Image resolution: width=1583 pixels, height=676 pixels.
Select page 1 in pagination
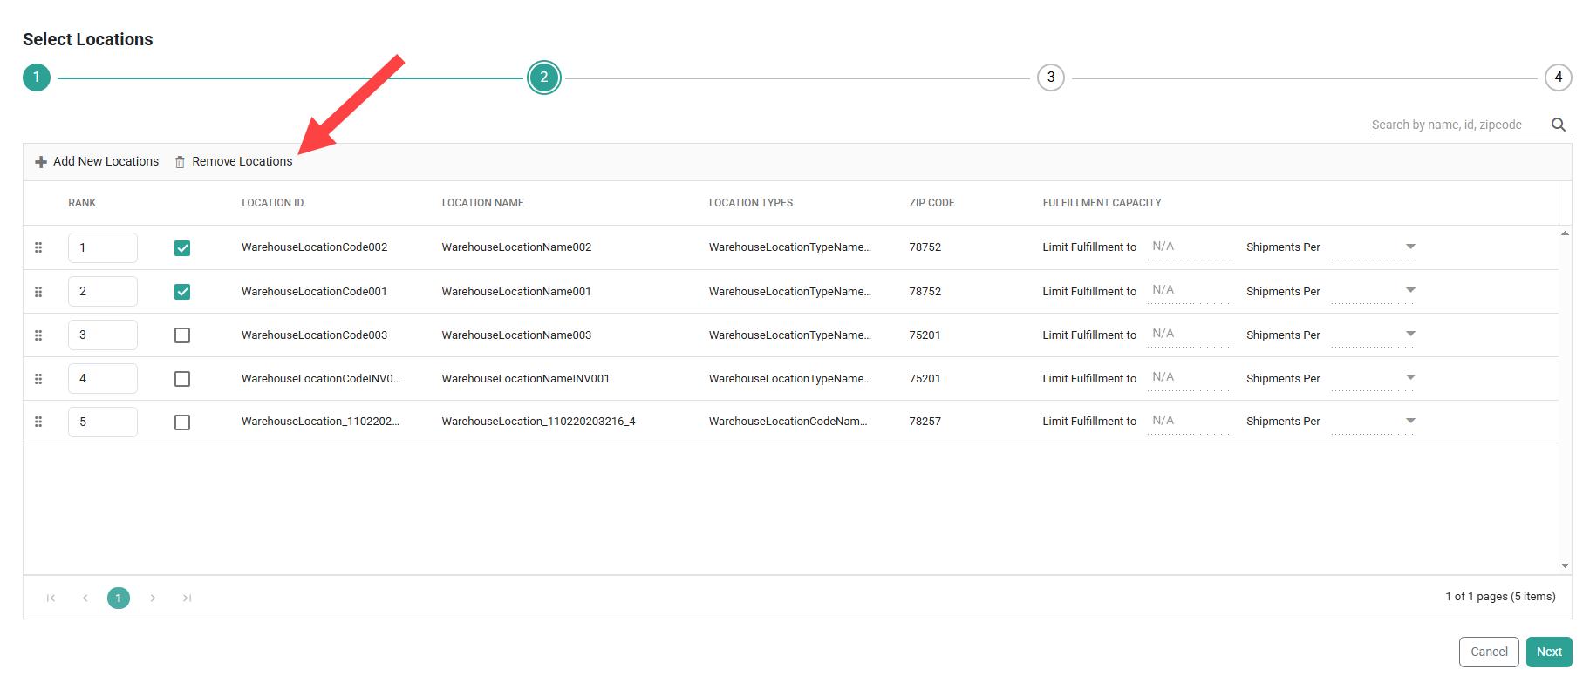coord(119,598)
